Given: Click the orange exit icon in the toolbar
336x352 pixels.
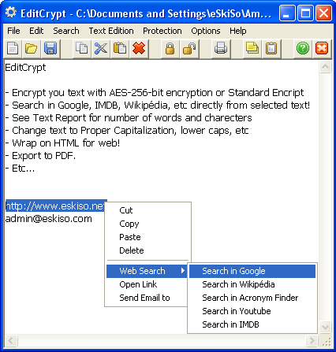Looking at the screenshot, I should (x=322, y=49).
